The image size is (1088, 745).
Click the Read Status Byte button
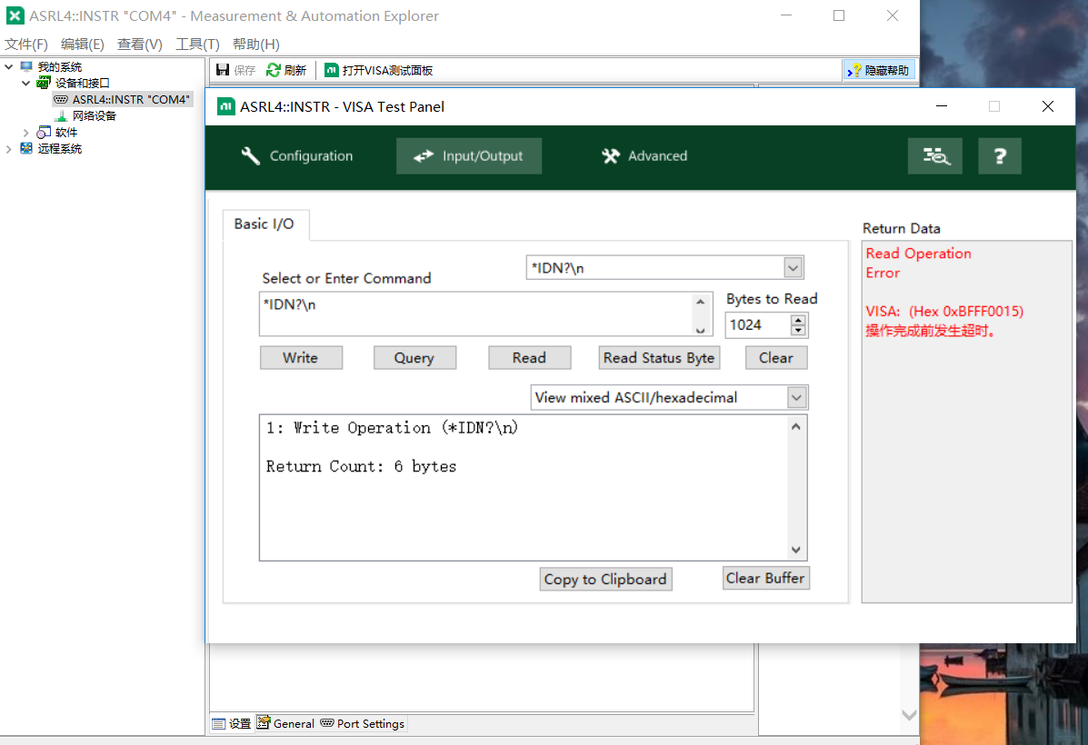[x=659, y=358]
